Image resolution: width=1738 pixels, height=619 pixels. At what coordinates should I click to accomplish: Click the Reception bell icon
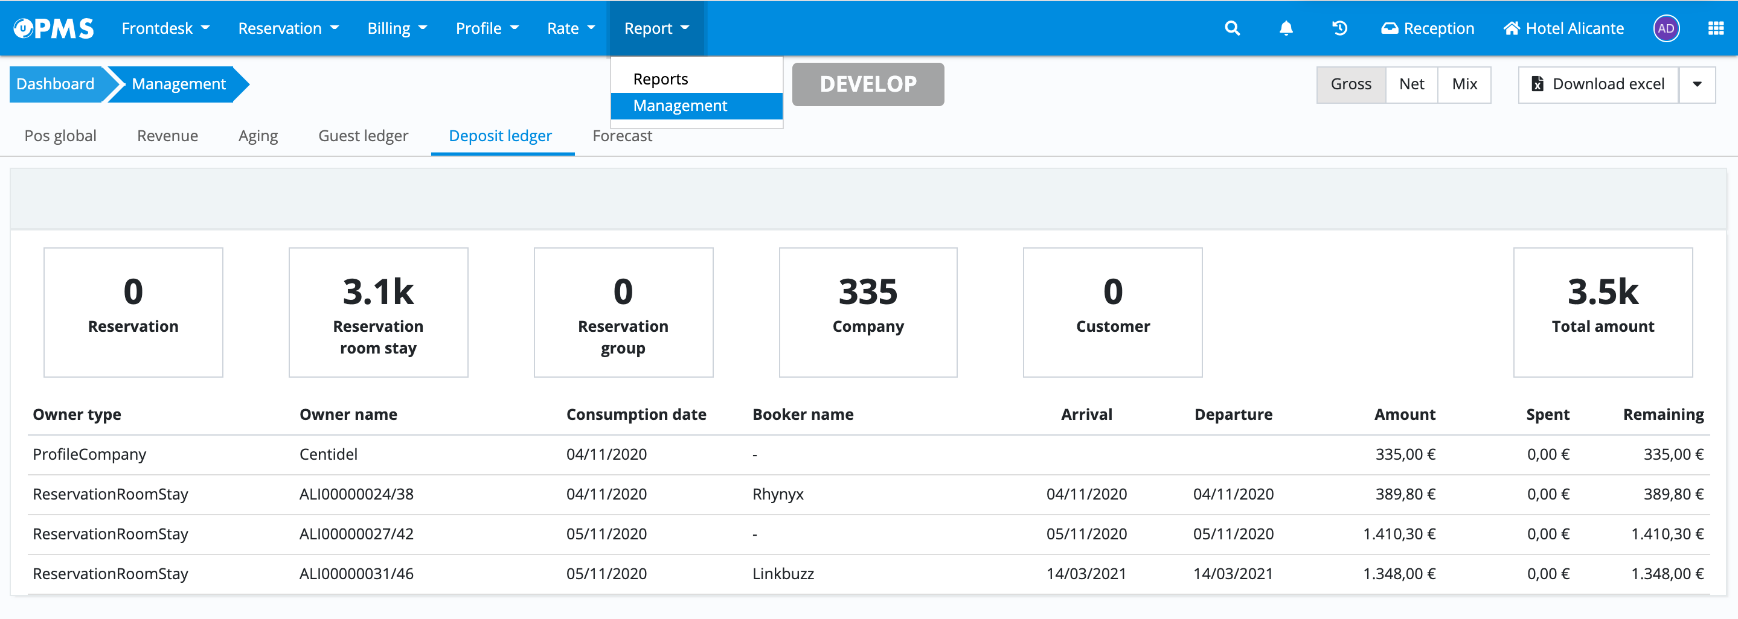[1389, 28]
